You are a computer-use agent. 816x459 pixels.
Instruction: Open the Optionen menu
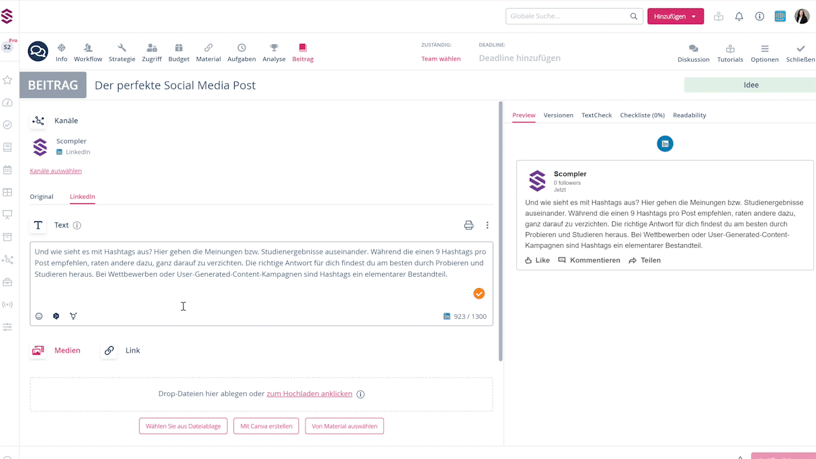click(764, 49)
